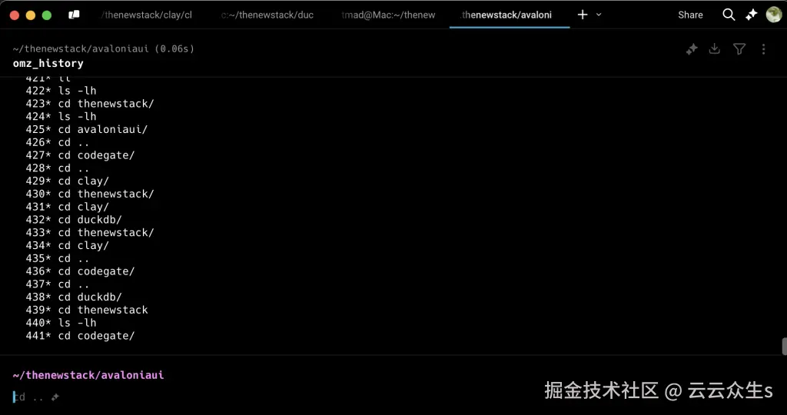Click history line 439 cd thenewstack
The width and height of the screenshot is (787, 415).
point(87,310)
